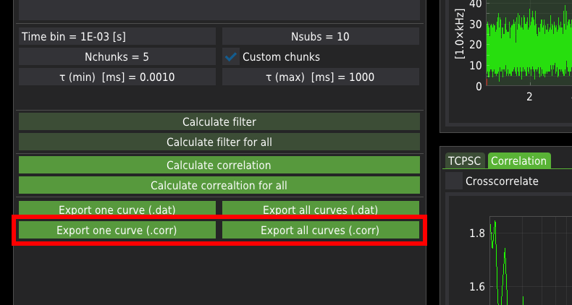Export all curves as .dat

coord(320,210)
